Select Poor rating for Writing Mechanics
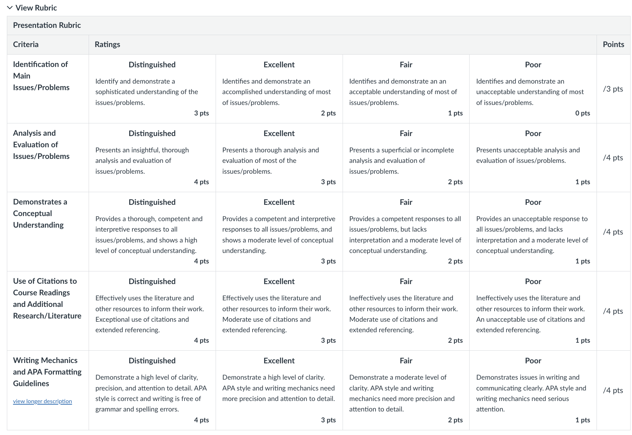Image resolution: width=632 pixels, height=435 pixels. [533, 390]
